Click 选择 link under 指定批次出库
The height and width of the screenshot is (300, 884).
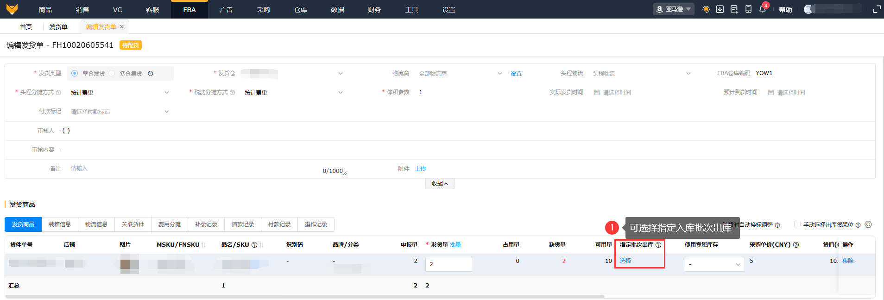click(625, 261)
